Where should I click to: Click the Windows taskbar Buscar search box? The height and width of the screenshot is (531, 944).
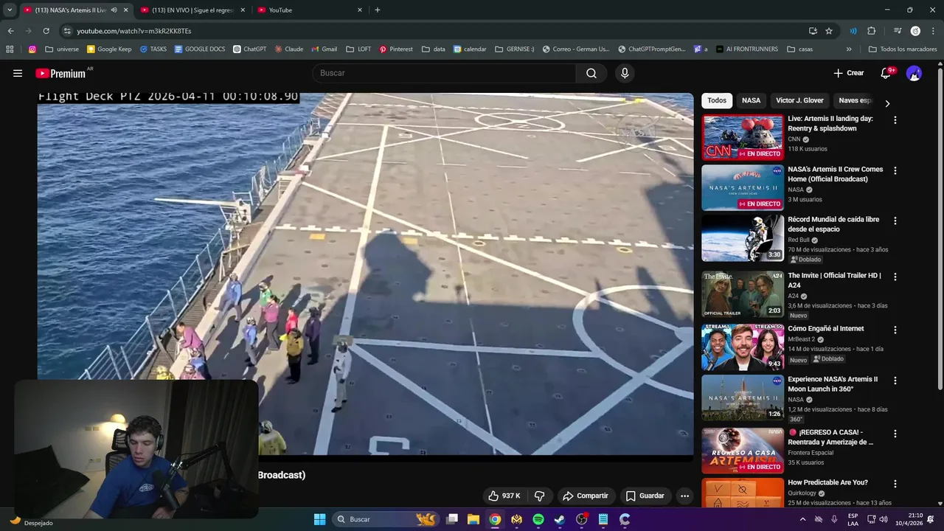[x=384, y=519]
